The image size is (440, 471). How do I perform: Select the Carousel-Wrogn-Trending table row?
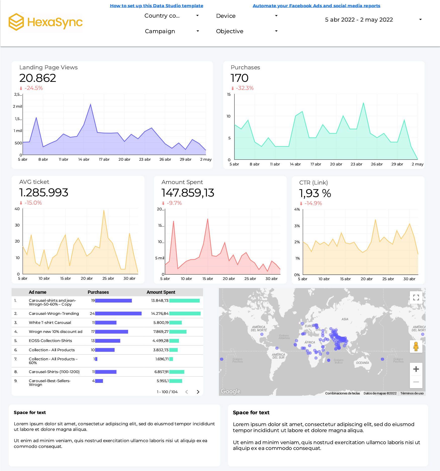[54, 314]
